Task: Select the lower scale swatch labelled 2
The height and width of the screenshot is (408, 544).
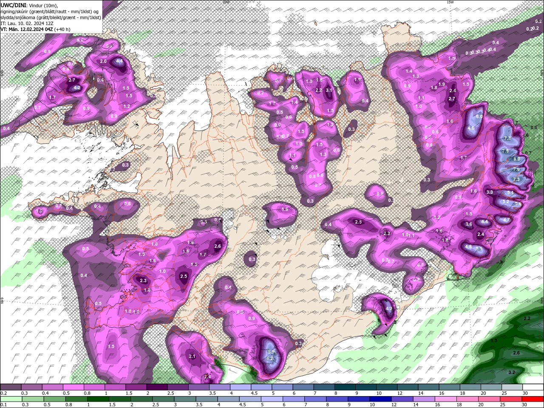Action: click(x=142, y=399)
